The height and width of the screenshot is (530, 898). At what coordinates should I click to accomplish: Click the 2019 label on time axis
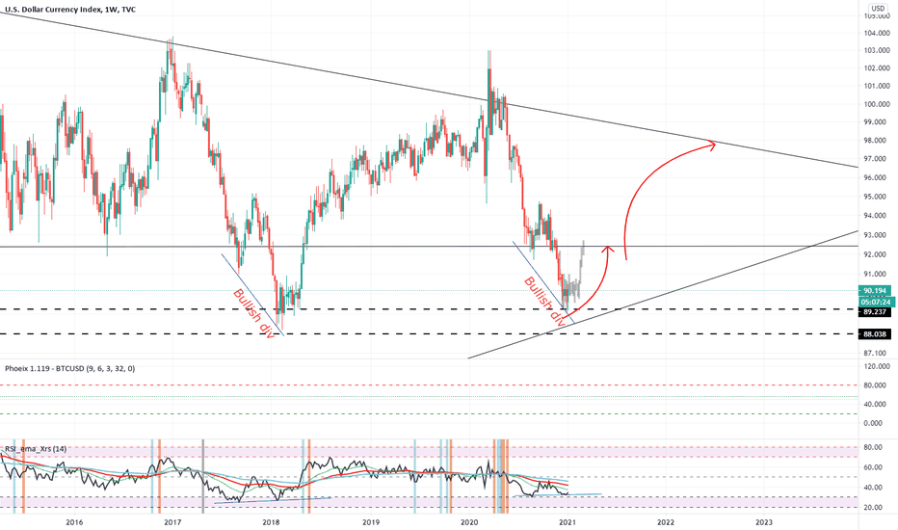pyautogui.click(x=371, y=522)
